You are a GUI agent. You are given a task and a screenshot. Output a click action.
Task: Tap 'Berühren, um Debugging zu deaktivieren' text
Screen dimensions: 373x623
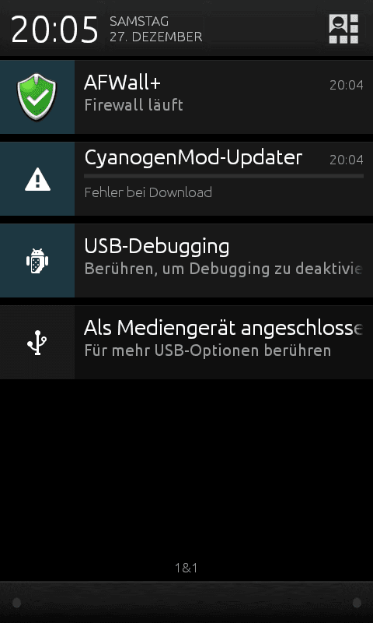pyautogui.click(x=224, y=269)
